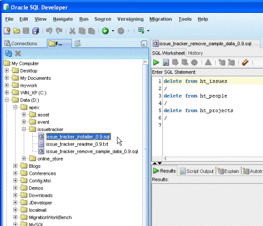Clear the worksheet with the eraser icon
The width and height of the screenshot is (263, 226).
(245, 63)
